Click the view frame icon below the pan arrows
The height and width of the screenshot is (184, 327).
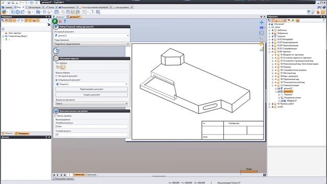(262, 33)
